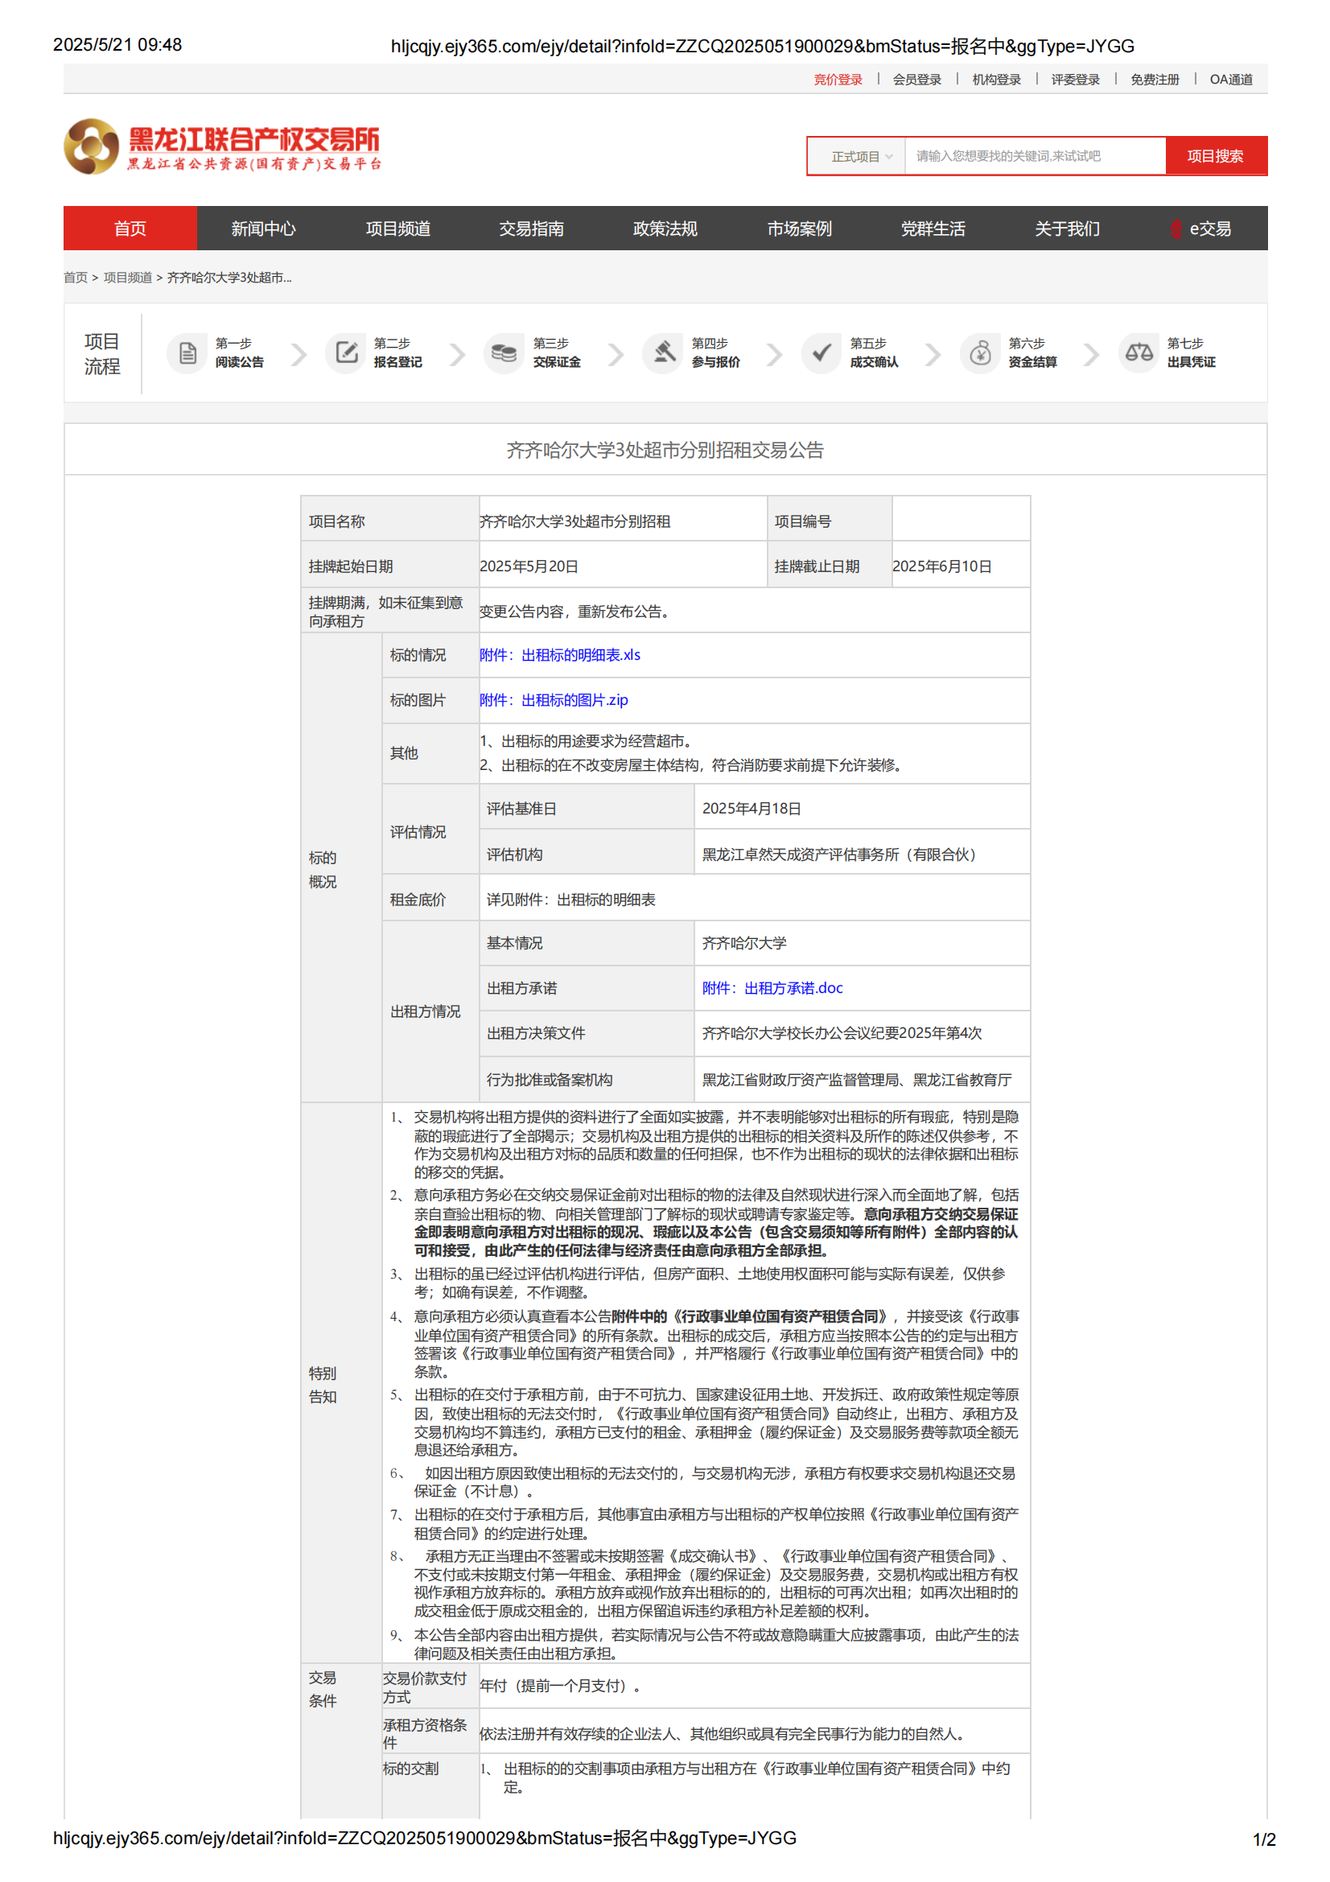The width and height of the screenshot is (1330, 1882).
Task: Download the 出租标的明细表.xls attachment
Action: [x=560, y=655]
